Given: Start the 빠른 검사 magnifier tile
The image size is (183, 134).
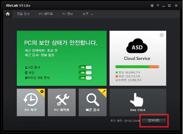Looking at the screenshot, I should pos(93,102).
